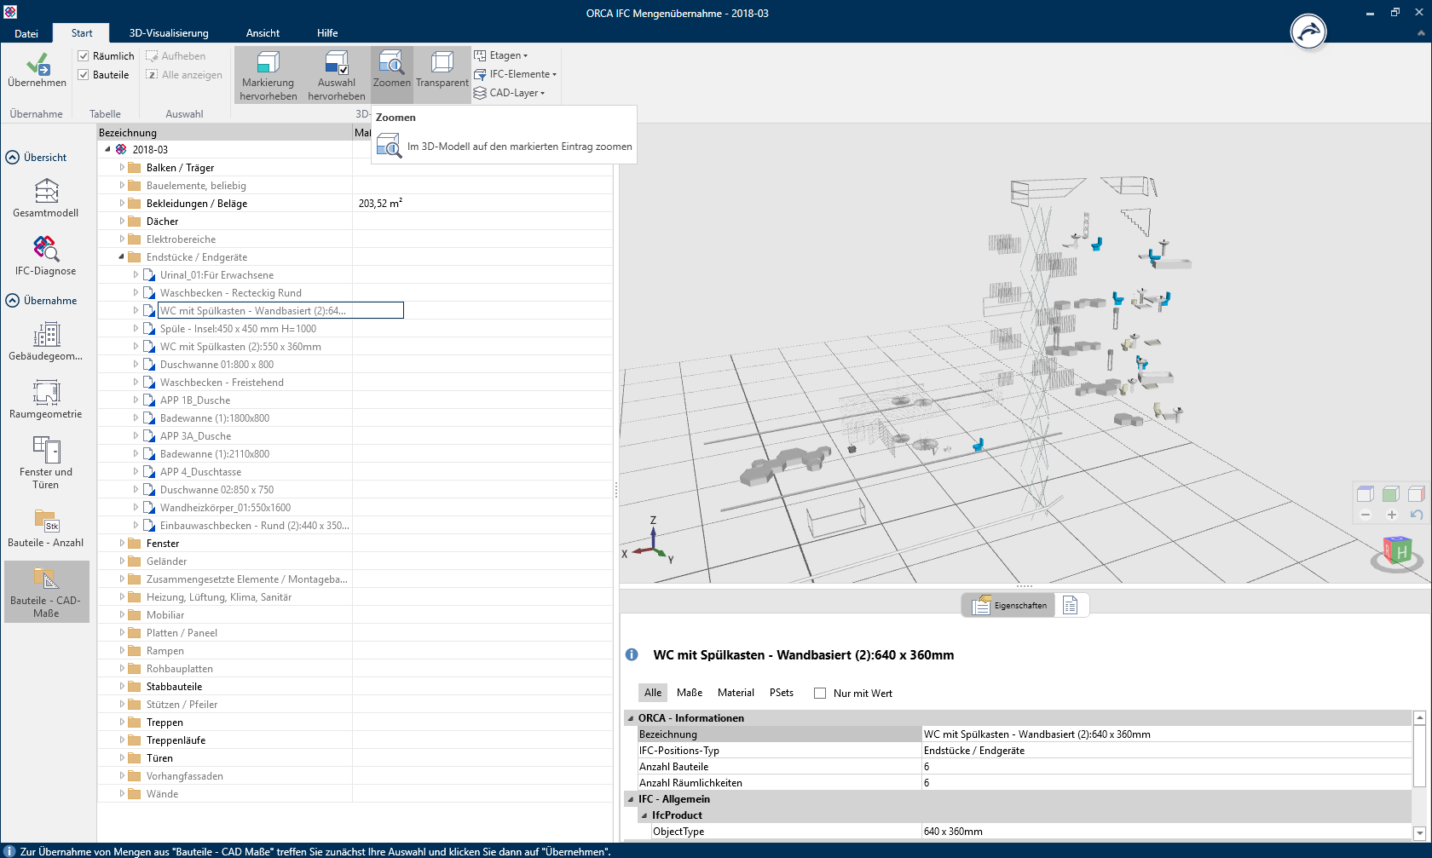This screenshot has height=858, width=1432.
Task: Select the Material properties filter tab
Action: tap(736, 693)
